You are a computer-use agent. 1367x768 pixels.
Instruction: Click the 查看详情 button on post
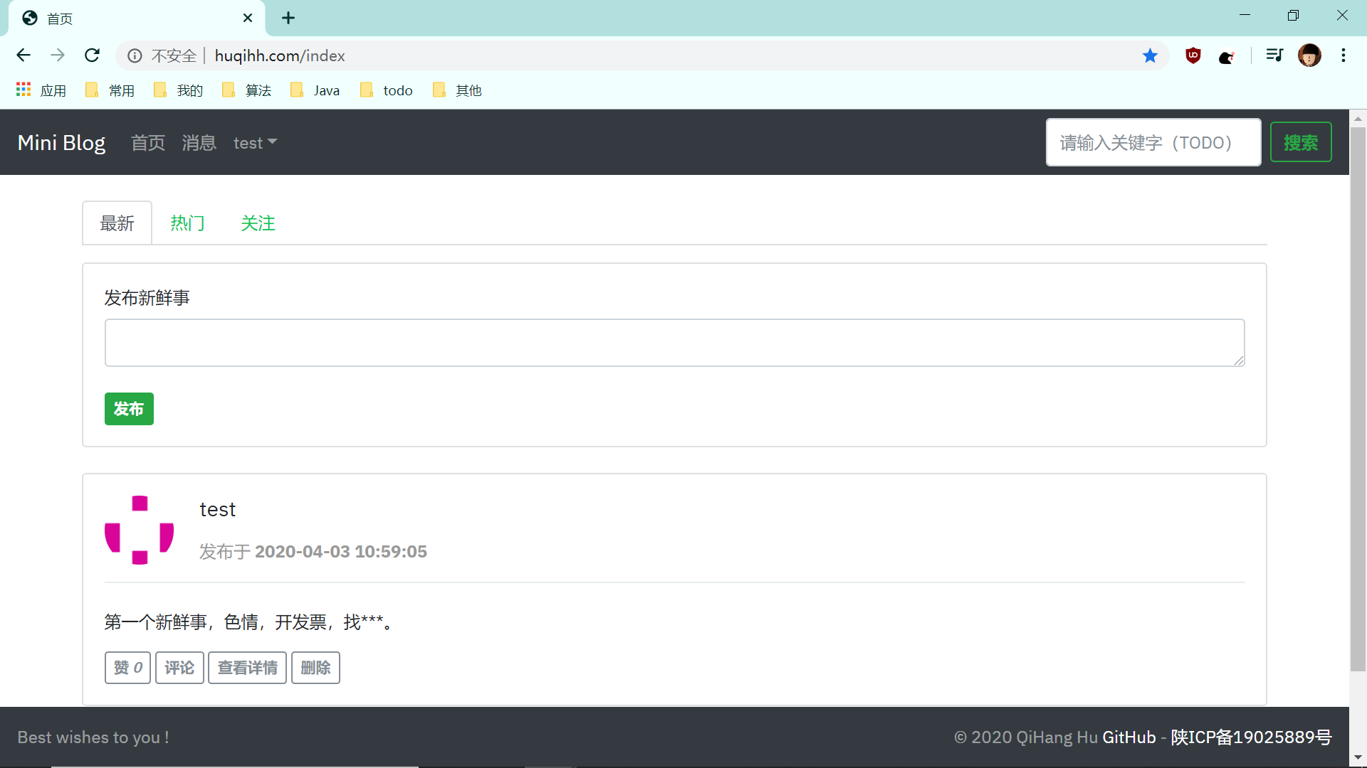247,668
